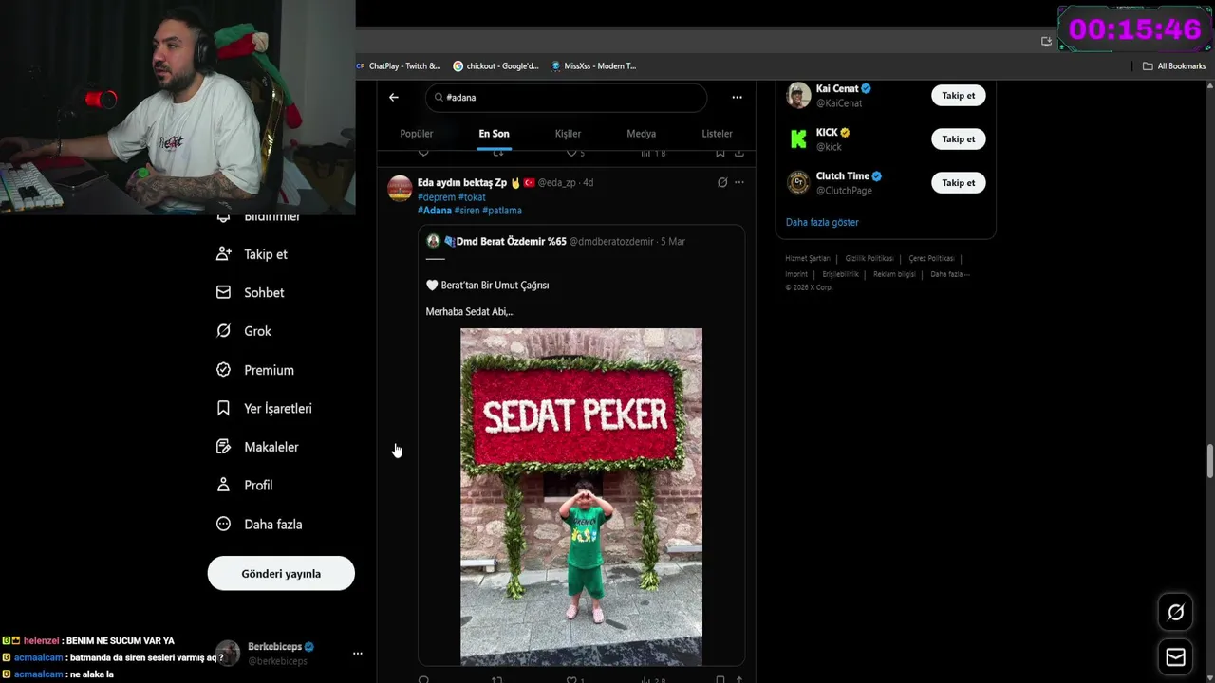Follow Clutch Time with Takip et

coord(958,182)
